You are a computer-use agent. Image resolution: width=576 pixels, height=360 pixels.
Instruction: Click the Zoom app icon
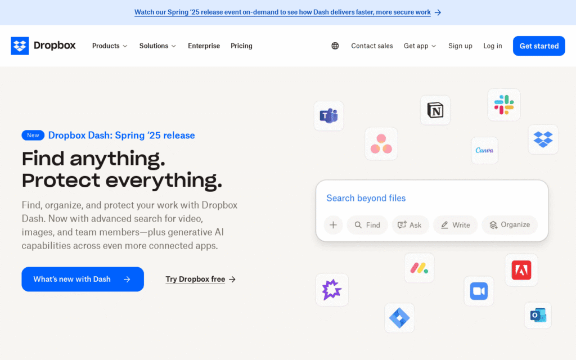pyautogui.click(x=479, y=291)
